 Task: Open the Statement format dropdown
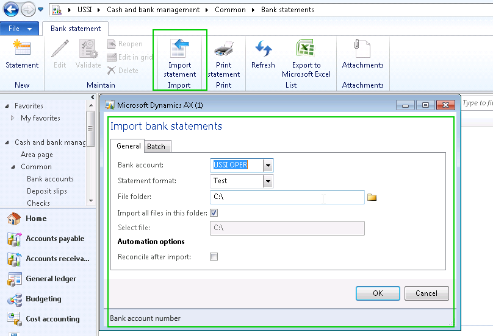tap(268, 181)
